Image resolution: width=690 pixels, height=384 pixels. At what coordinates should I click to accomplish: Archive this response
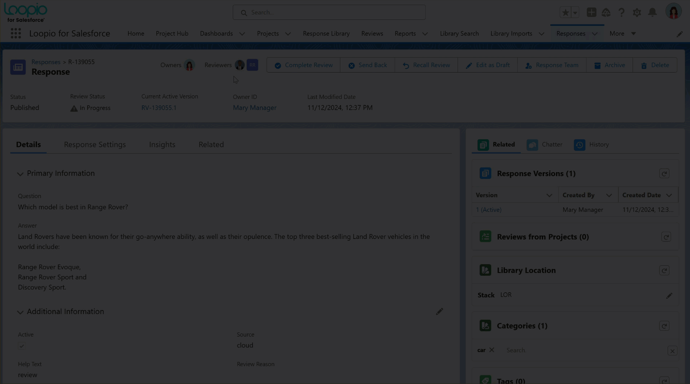(x=610, y=65)
